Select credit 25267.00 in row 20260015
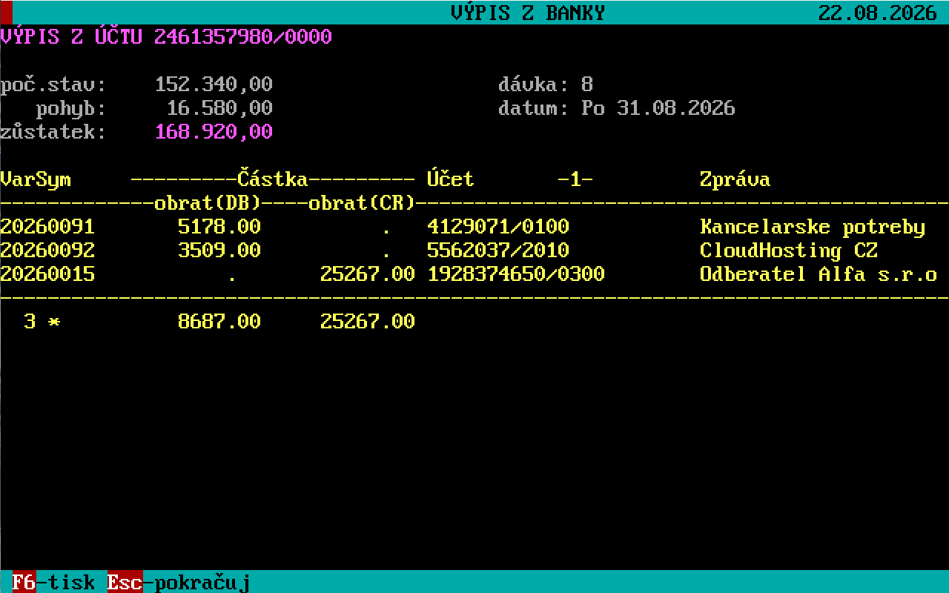 coord(368,274)
